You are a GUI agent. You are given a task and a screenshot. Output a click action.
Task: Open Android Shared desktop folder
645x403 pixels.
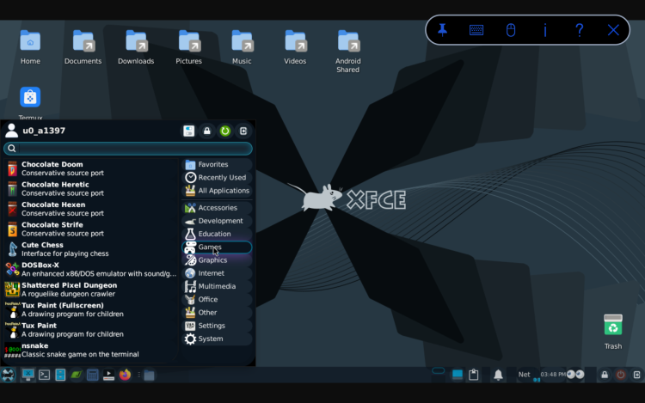348,52
